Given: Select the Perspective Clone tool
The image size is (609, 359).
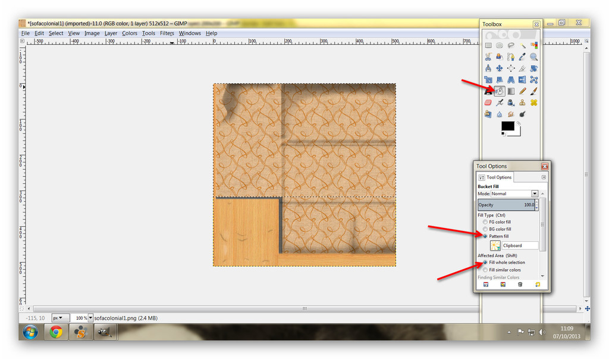Looking at the screenshot, I should click(488, 114).
